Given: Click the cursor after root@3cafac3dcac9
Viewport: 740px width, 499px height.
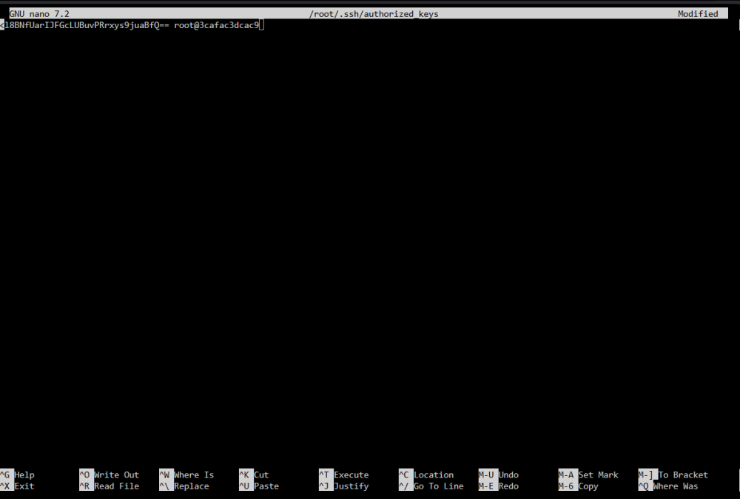Looking at the screenshot, I should [x=261, y=24].
